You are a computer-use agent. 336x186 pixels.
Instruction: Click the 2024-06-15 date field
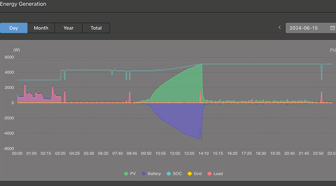(311, 28)
